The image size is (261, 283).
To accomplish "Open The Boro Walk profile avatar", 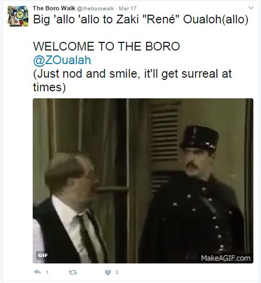I will (18, 16).
